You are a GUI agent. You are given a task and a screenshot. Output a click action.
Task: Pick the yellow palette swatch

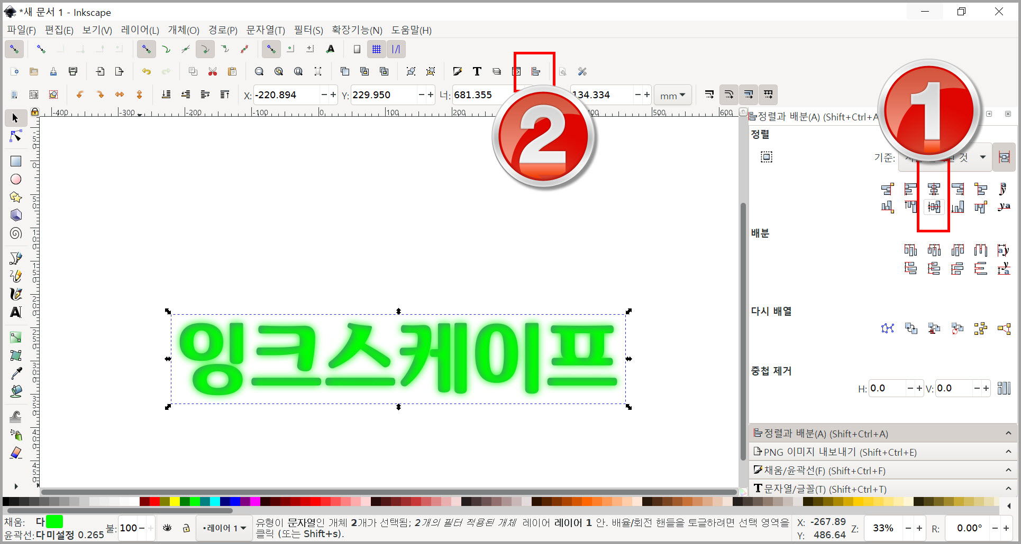(x=175, y=501)
